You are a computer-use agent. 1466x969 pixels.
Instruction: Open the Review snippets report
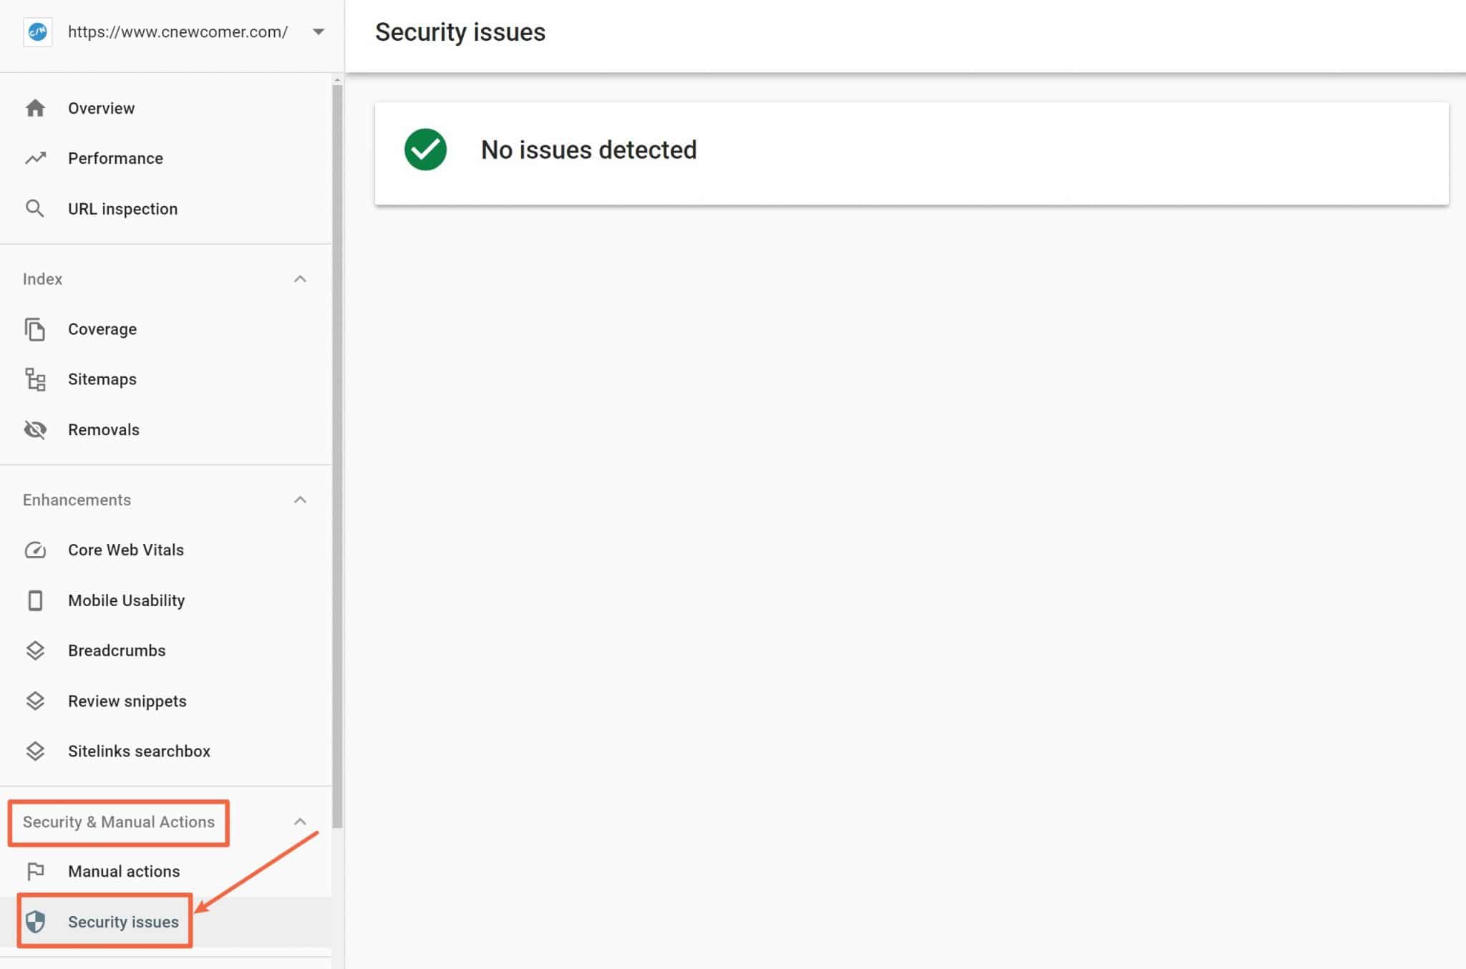(x=127, y=701)
